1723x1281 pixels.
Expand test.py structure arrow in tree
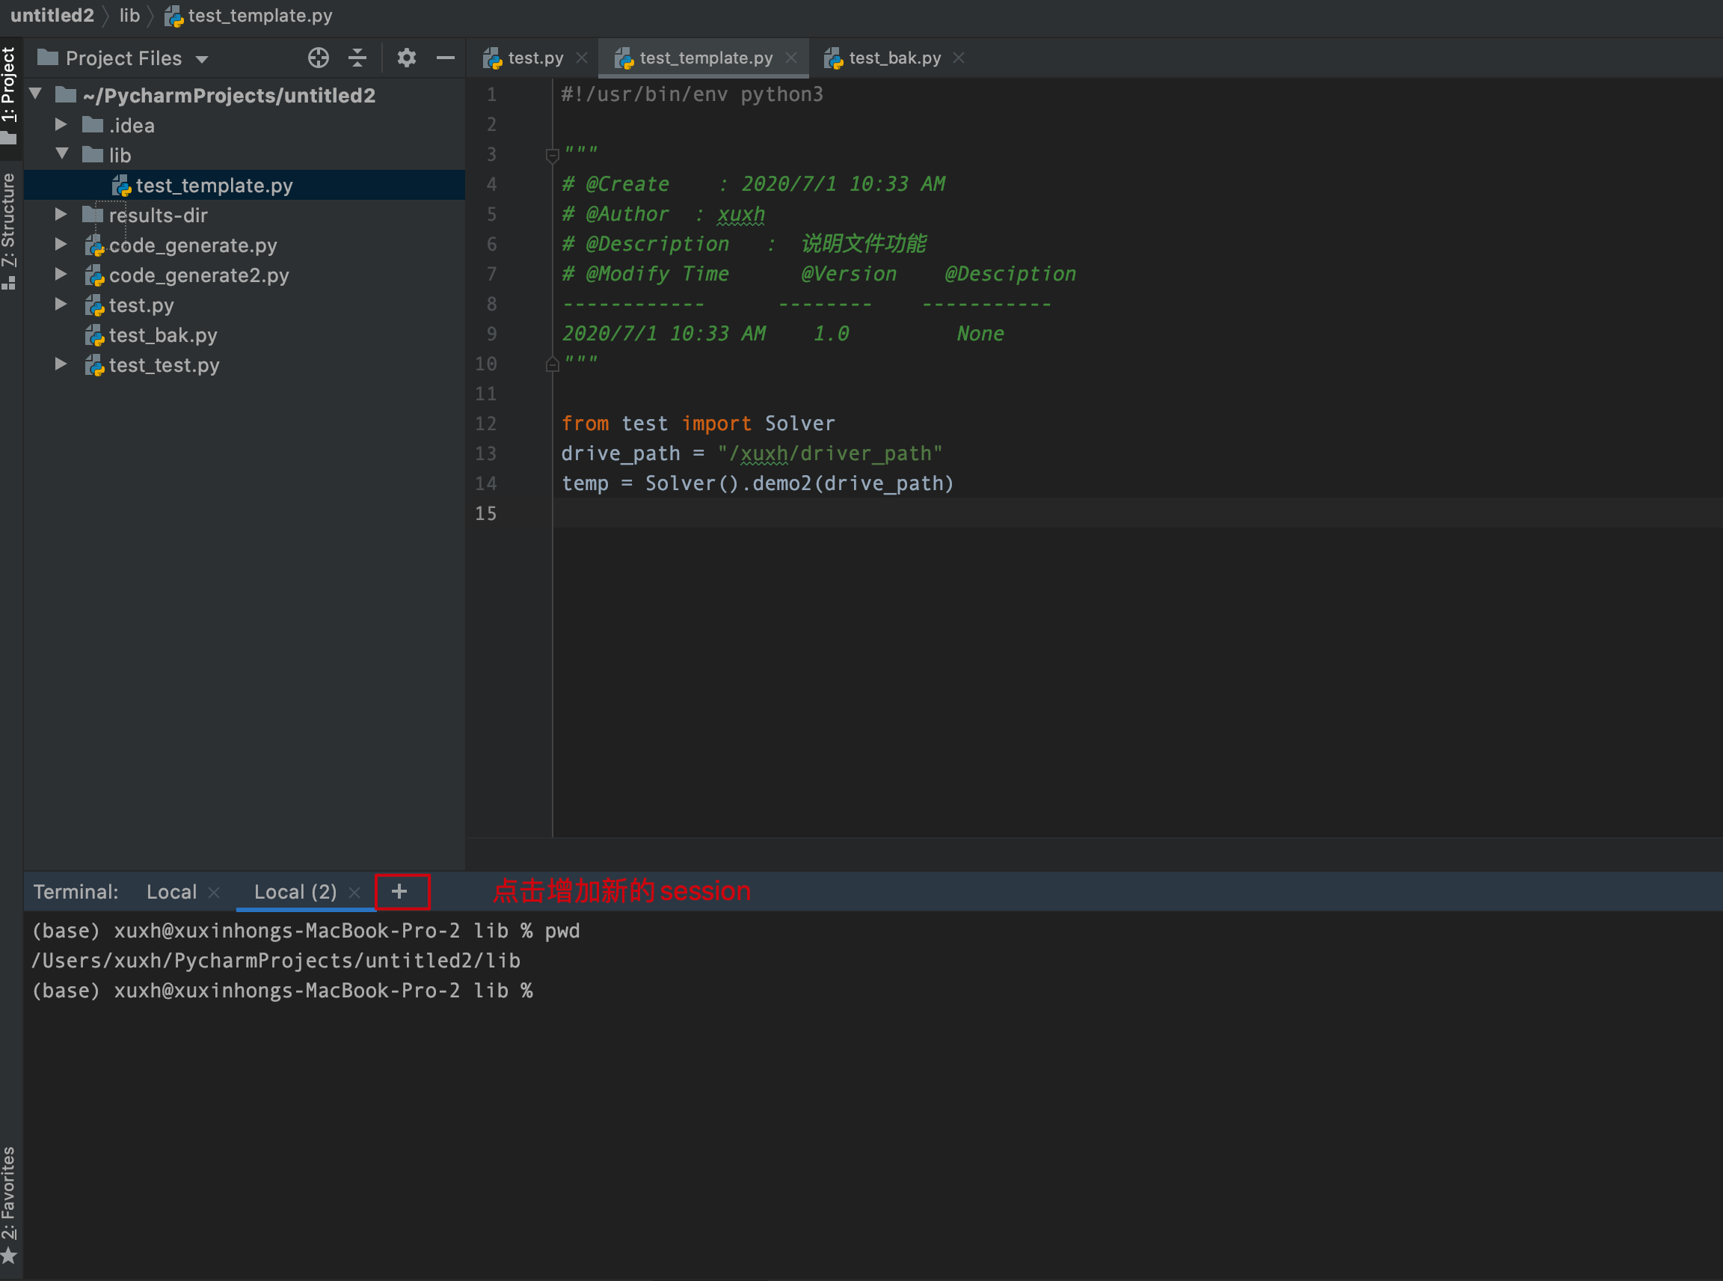coord(61,305)
